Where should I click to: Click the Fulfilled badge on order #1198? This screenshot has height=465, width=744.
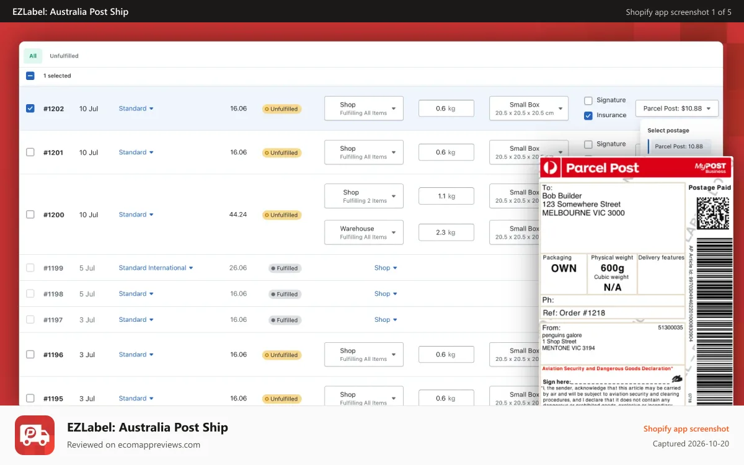tap(285, 294)
